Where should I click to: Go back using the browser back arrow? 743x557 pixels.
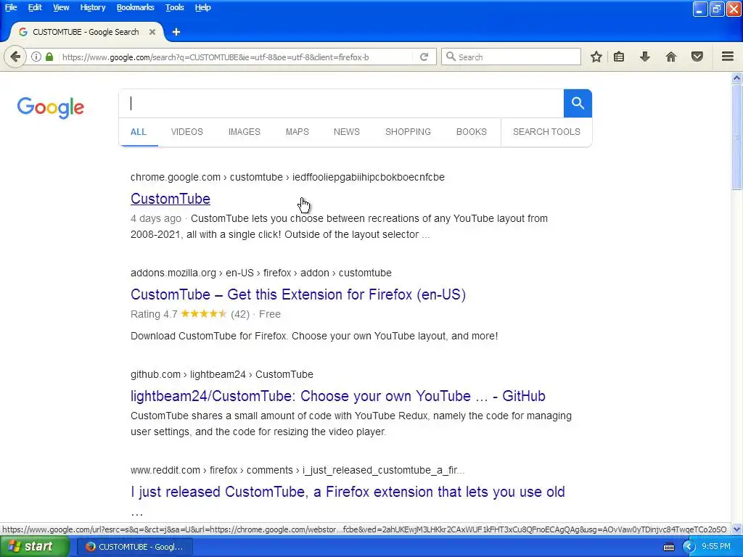(15, 57)
